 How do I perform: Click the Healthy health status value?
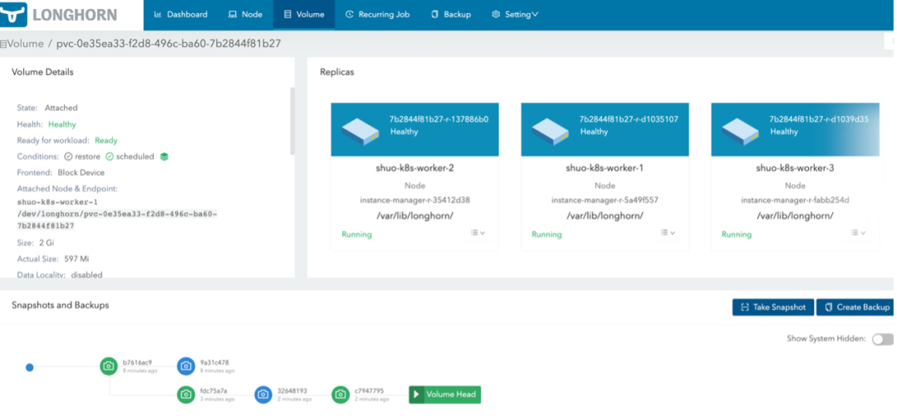point(61,123)
